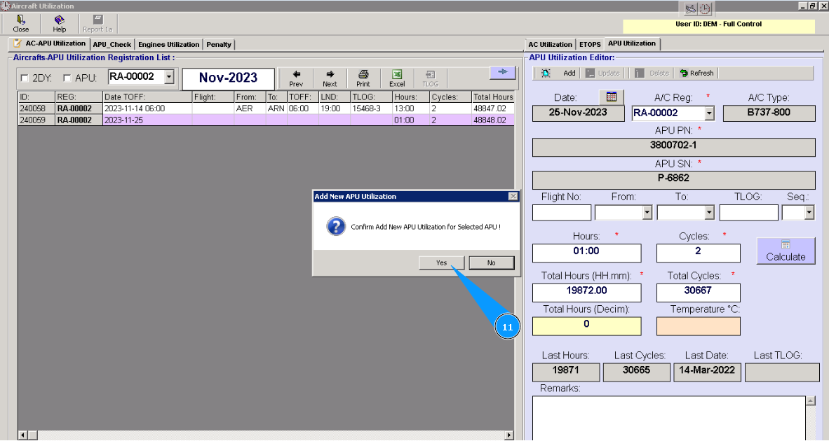Viewport: 829px width, 441px height.
Task: Switch to APU_Check tab
Action: point(112,45)
